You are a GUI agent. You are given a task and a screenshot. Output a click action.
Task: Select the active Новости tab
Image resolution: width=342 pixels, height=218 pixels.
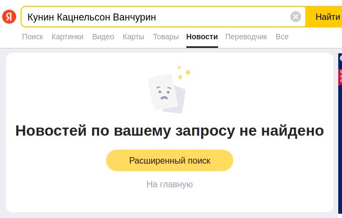(x=202, y=37)
